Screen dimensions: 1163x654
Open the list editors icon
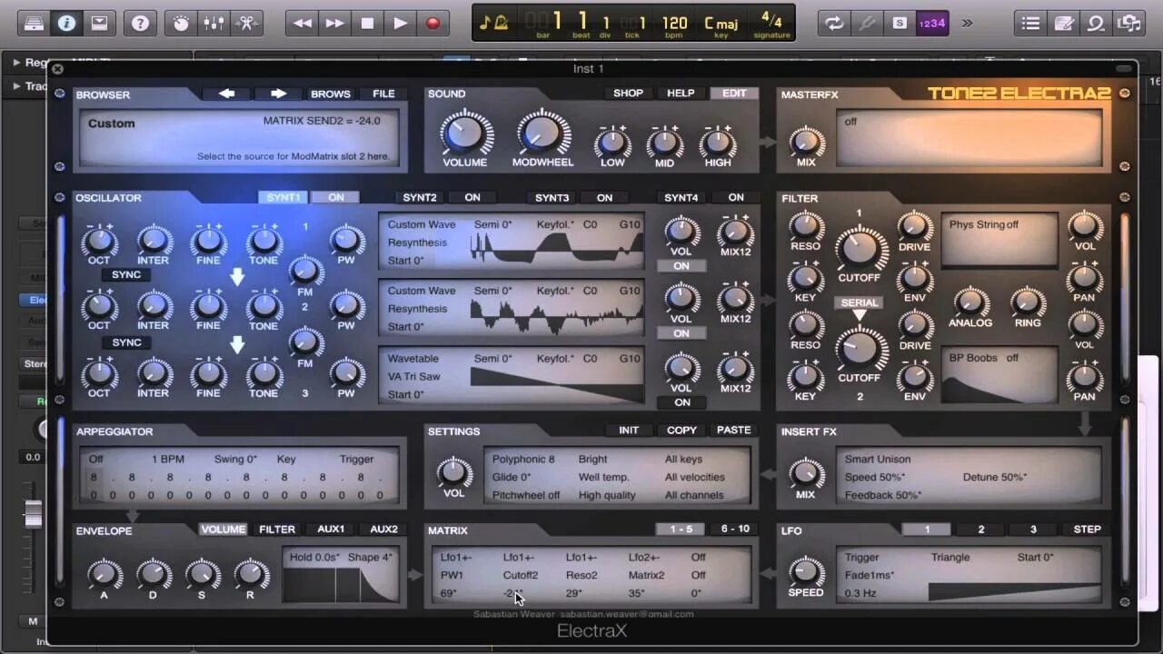[1031, 24]
